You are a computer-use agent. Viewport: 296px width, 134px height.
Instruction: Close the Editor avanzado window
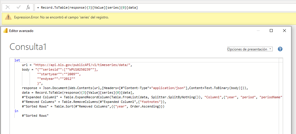pyautogui.click(x=284, y=31)
